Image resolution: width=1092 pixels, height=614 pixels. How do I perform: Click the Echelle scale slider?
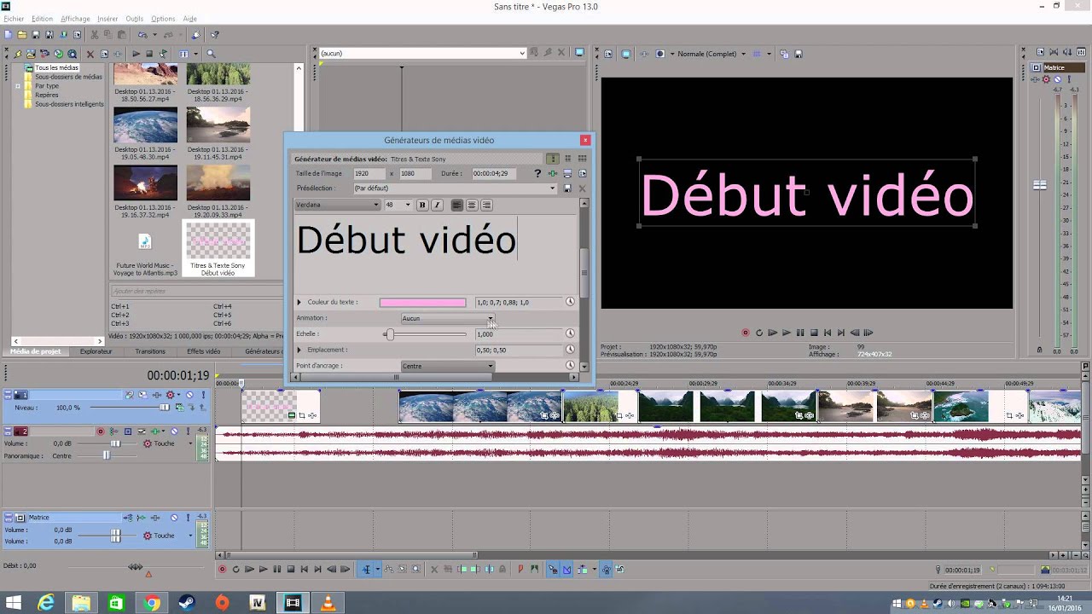pyautogui.click(x=426, y=334)
